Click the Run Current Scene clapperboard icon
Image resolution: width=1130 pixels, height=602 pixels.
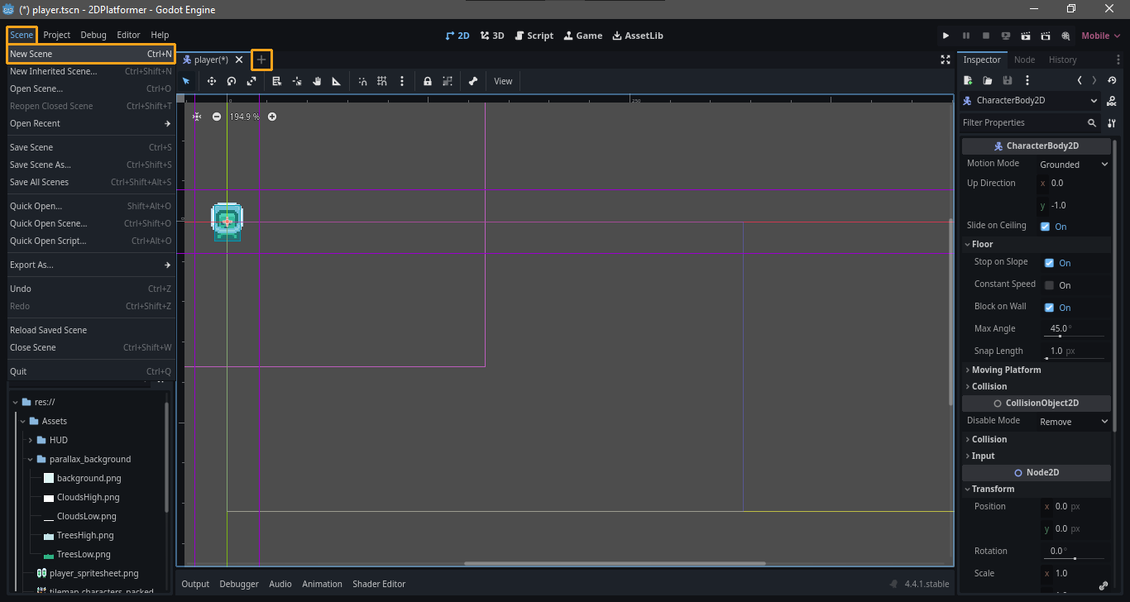click(1026, 36)
